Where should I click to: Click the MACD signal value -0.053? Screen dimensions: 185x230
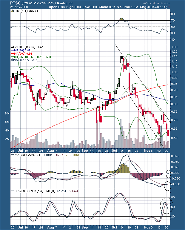[x=60, y=155]
